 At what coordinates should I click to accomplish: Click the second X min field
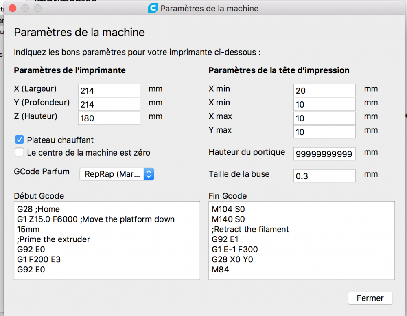(324, 104)
